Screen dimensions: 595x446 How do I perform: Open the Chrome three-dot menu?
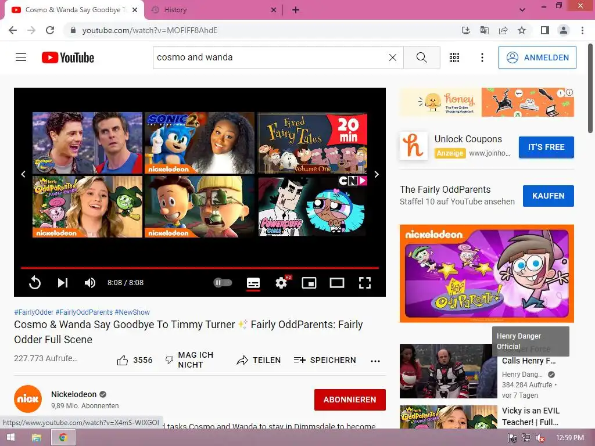[x=582, y=30]
